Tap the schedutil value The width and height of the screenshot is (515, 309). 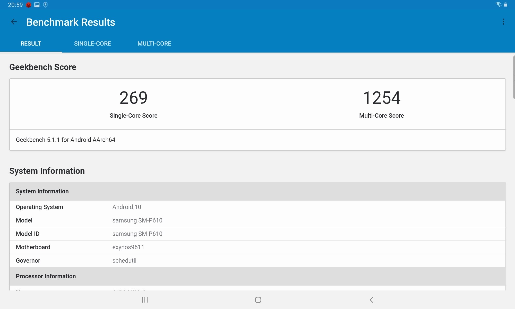[x=124, y=261]
